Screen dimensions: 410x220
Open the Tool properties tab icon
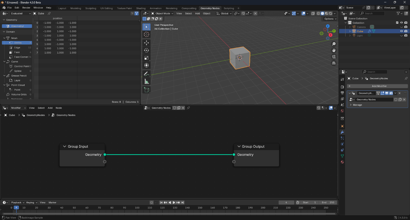[x=342, y=79]
